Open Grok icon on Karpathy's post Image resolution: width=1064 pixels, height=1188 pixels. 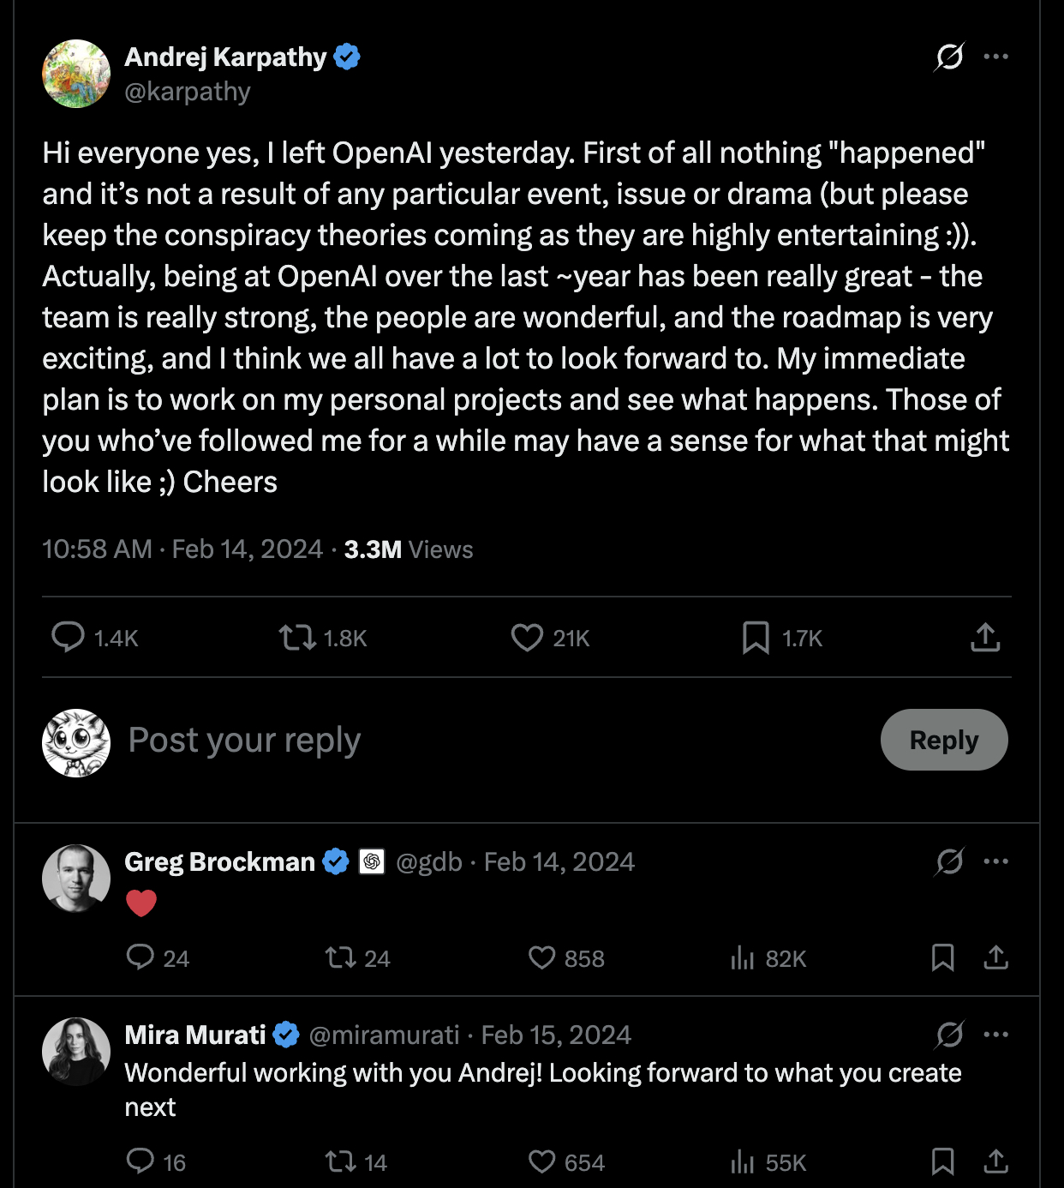click(949, 57)
